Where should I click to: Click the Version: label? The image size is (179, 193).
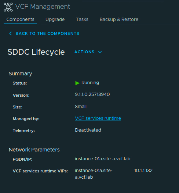[21, 95]
